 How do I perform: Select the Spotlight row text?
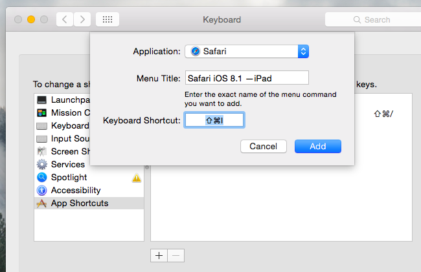69,178
